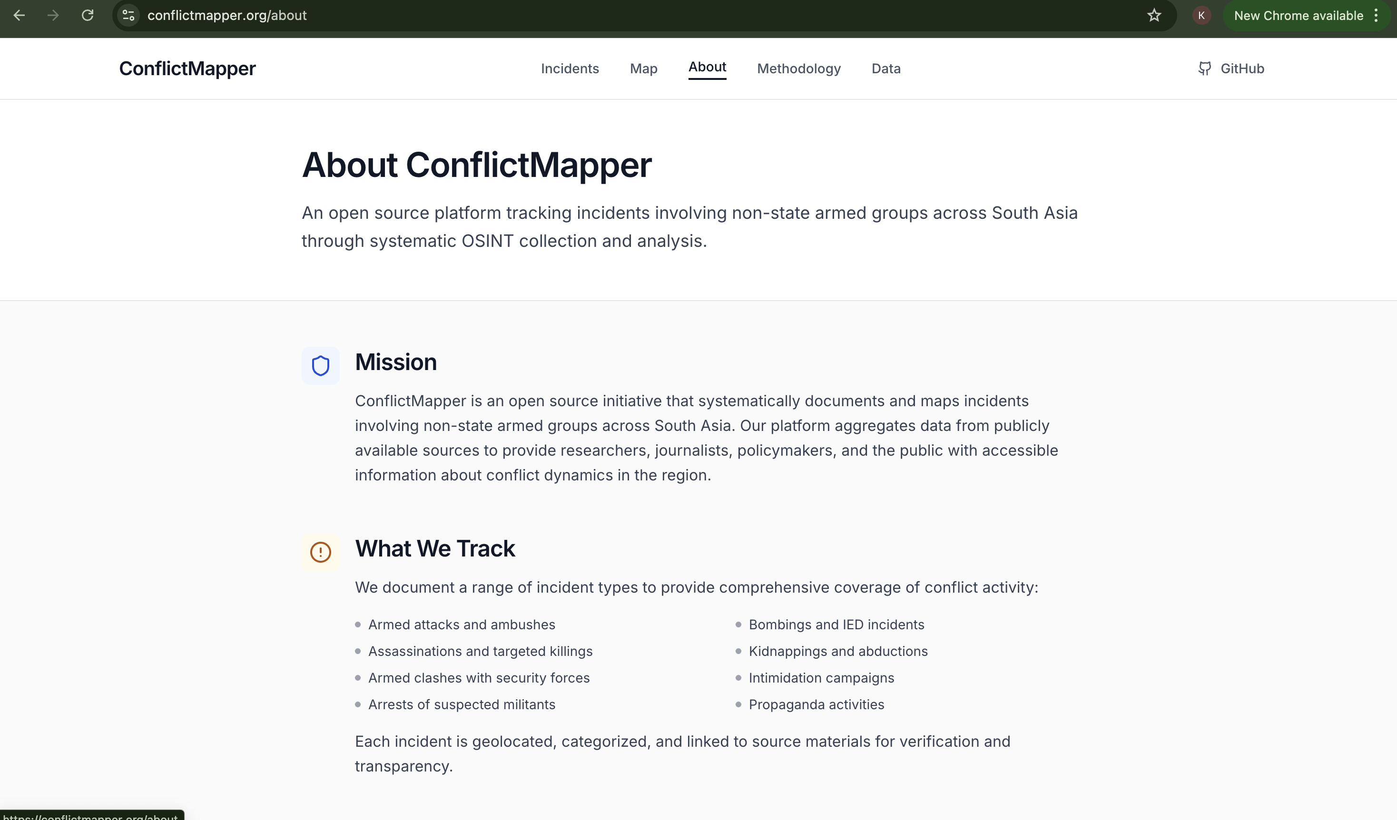This screenshot has height=820, width=1397.
Task: Click New Chrome available update button
Action: coord(1299,16)
